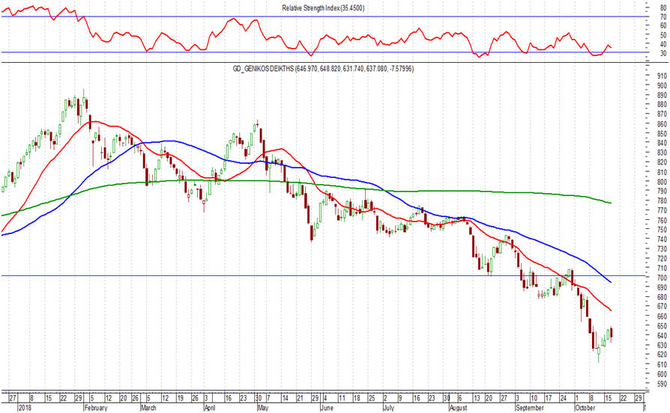Click the 900 price level on axis
670x413 pixels.
(x=662, y=86)
